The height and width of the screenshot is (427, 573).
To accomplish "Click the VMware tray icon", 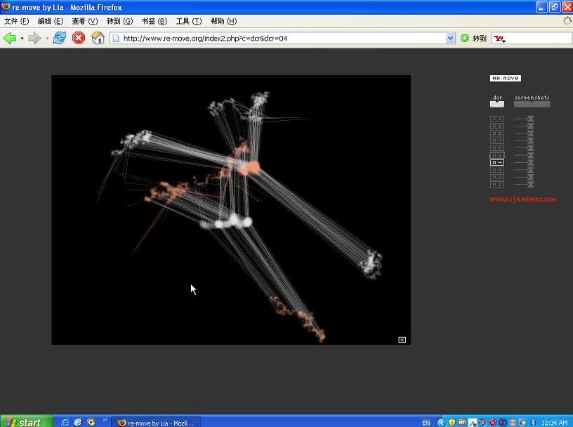I will click(462, 422).
